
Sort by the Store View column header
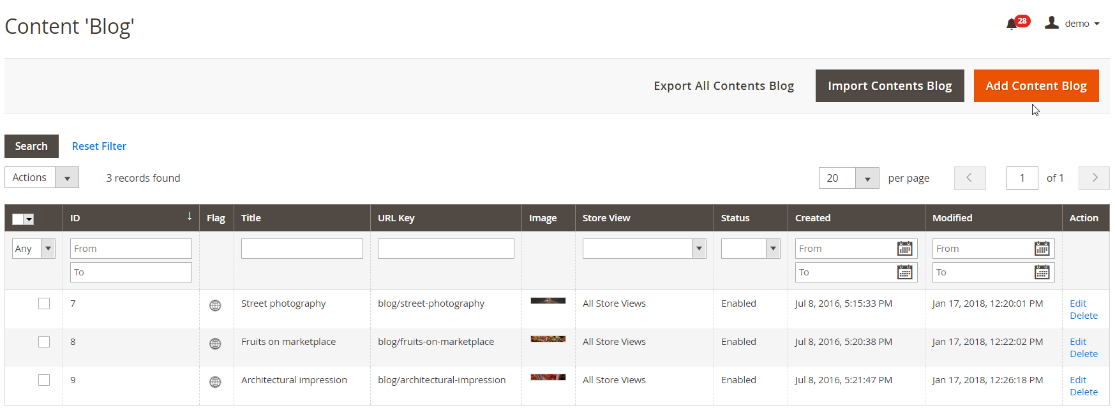(606, 218)
